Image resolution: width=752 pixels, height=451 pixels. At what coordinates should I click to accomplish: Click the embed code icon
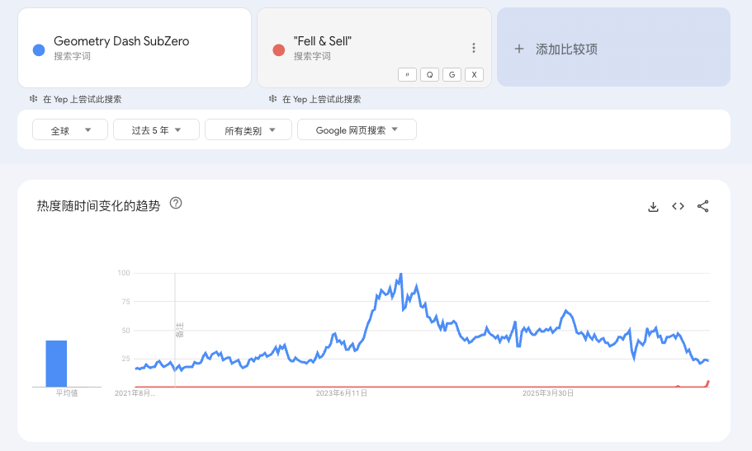(679, 206)
